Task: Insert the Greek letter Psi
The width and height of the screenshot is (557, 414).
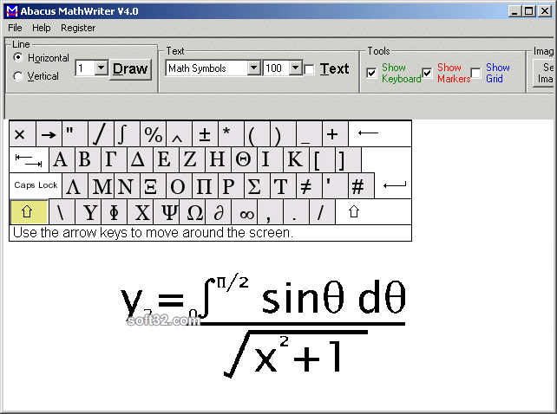Action: pyautogui.click(x=166, y=212)
